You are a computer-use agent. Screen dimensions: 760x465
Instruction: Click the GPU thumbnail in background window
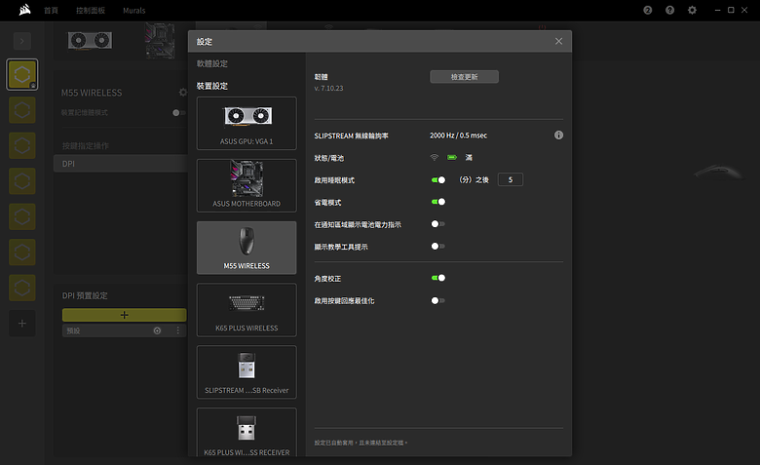[91, 40]
